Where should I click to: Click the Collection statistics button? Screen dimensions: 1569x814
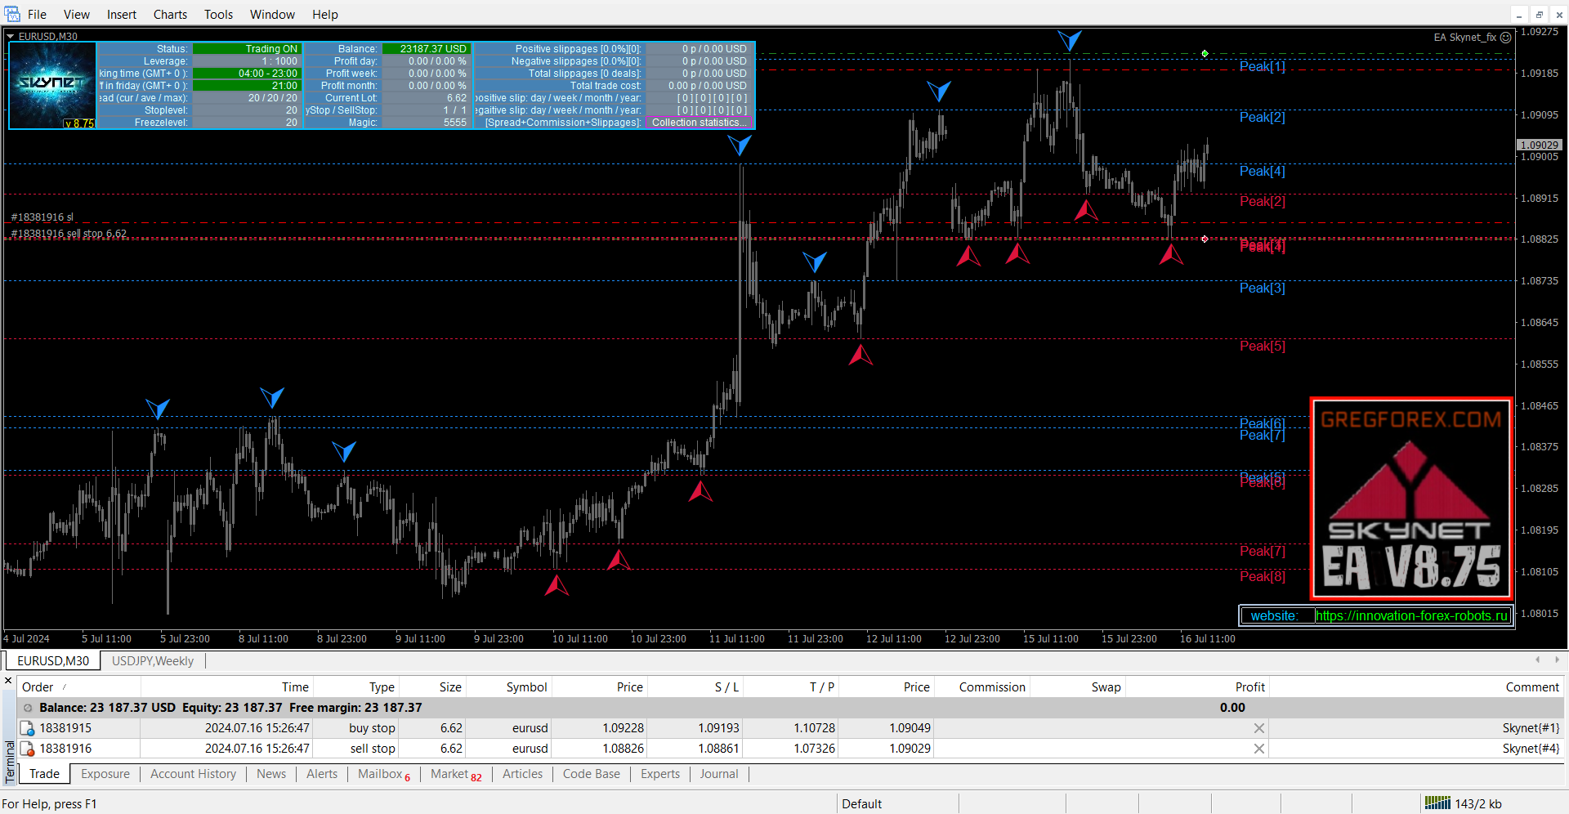tap(698, 123)
